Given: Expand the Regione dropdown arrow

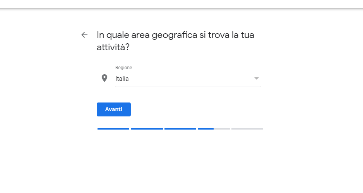Looking at the screenshot, I should coord(256,79).
